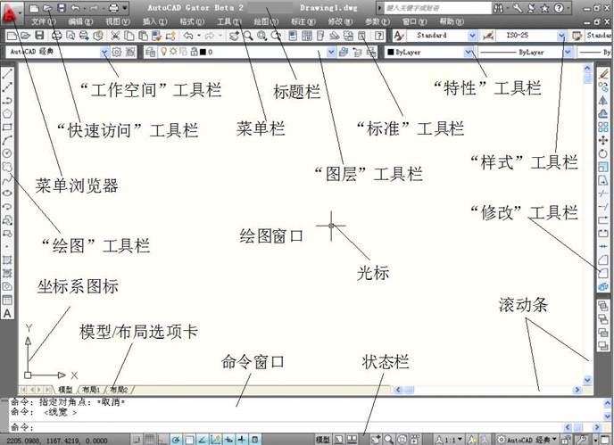Click New in the quick access toolbar
Viewport: 614px width, 445px height.
[35, 8]
